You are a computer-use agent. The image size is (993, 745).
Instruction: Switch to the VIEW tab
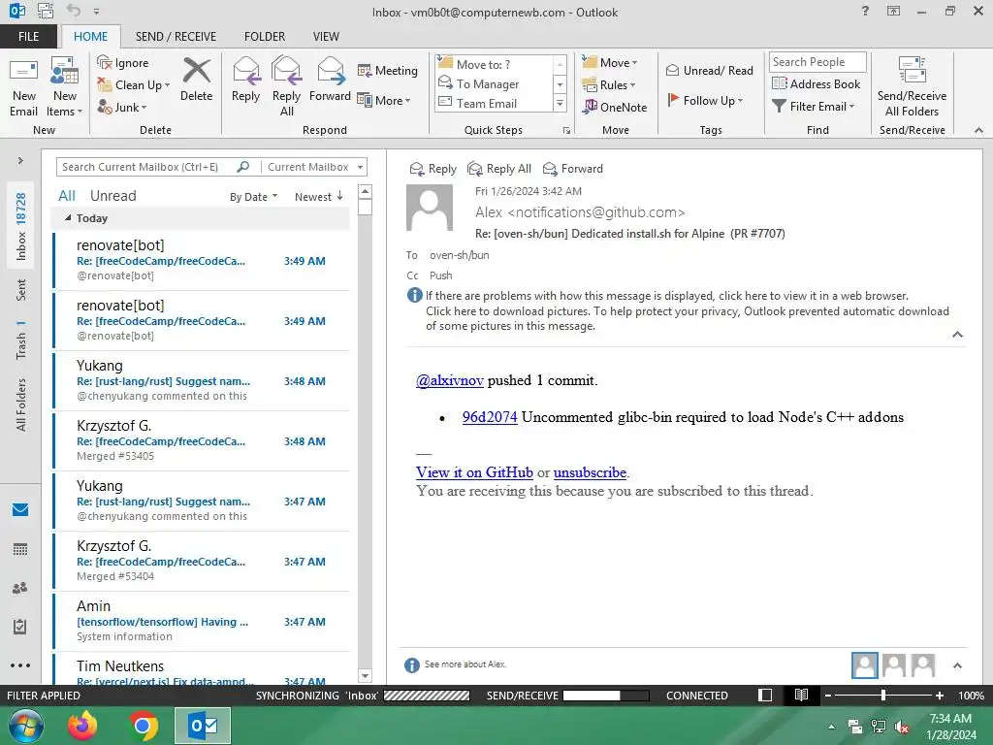tap(326, 36)
